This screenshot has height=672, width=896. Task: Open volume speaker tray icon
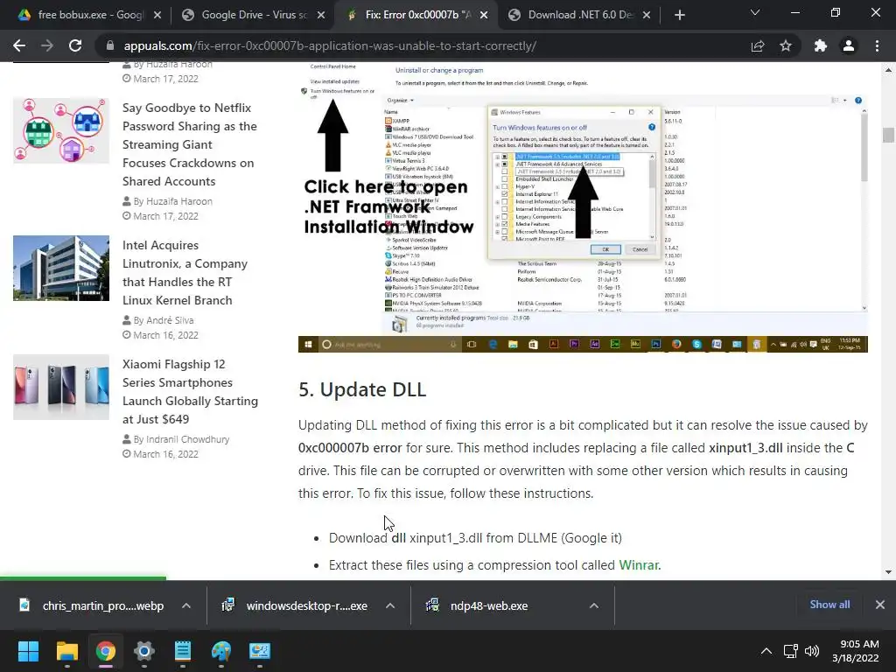click(811, 651)
